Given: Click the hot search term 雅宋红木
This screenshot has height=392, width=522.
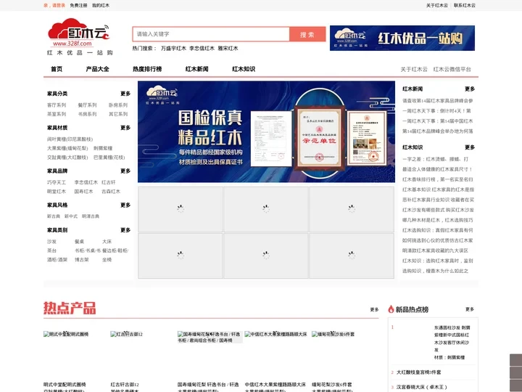Looking at the screenshot, I should tap(228, 49).
